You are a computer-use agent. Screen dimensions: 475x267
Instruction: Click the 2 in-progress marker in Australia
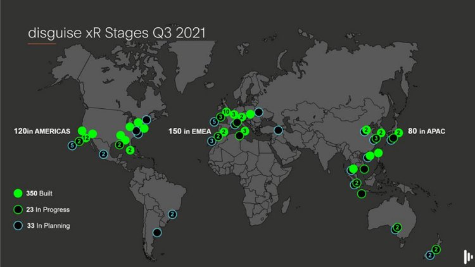coord(397,227)
